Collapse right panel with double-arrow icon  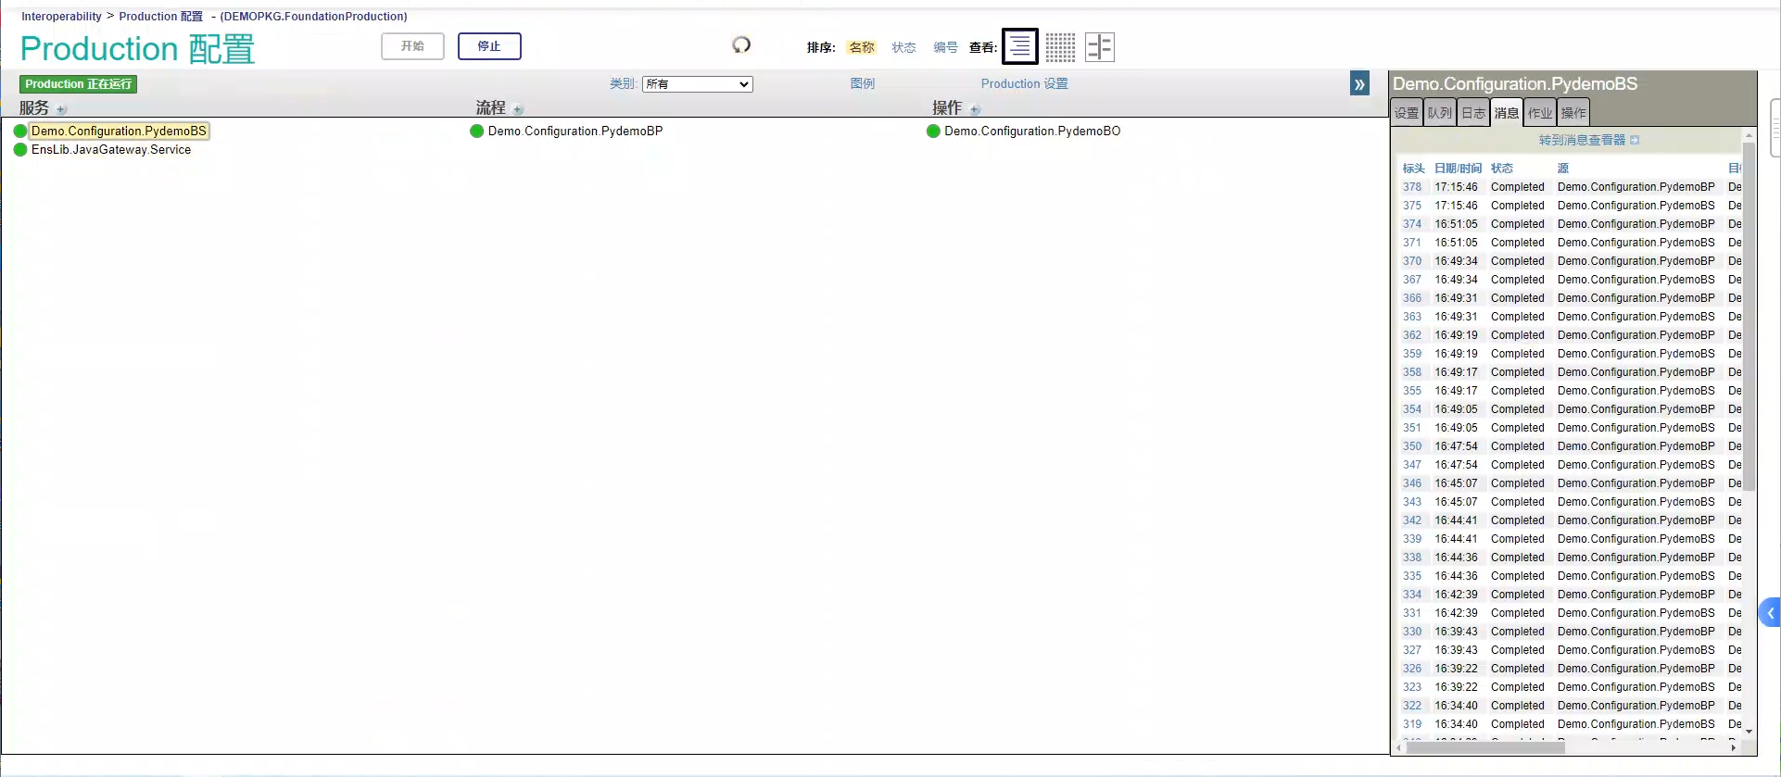1359,84
